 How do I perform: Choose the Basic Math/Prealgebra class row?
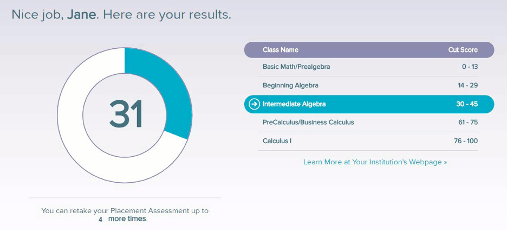point(296,67)
